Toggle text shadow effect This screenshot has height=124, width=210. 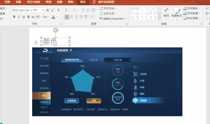point(28,17)
